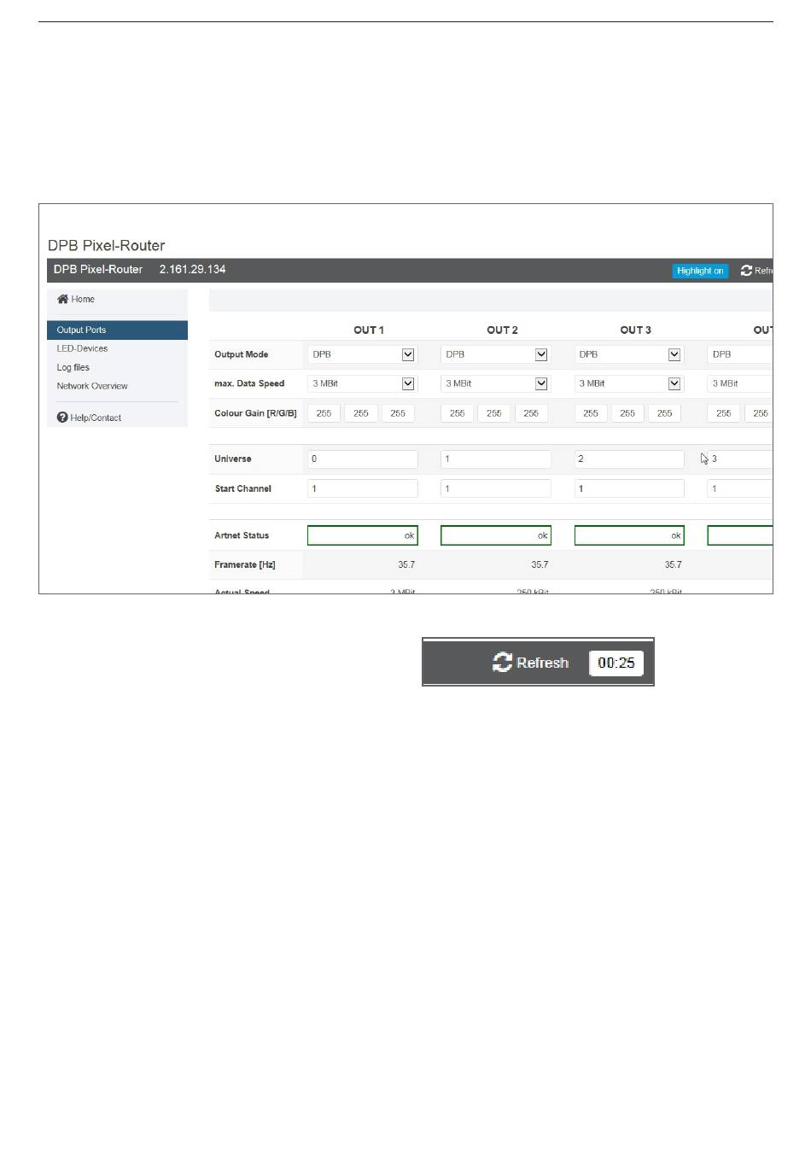Click OUT 2 framerate value 35.7

click(x=540, y=564)
